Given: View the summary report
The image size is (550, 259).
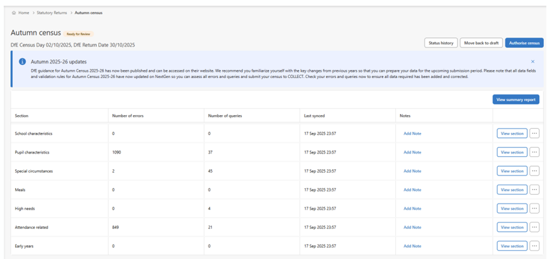Looking at the screenshot, I should point(516,100).
